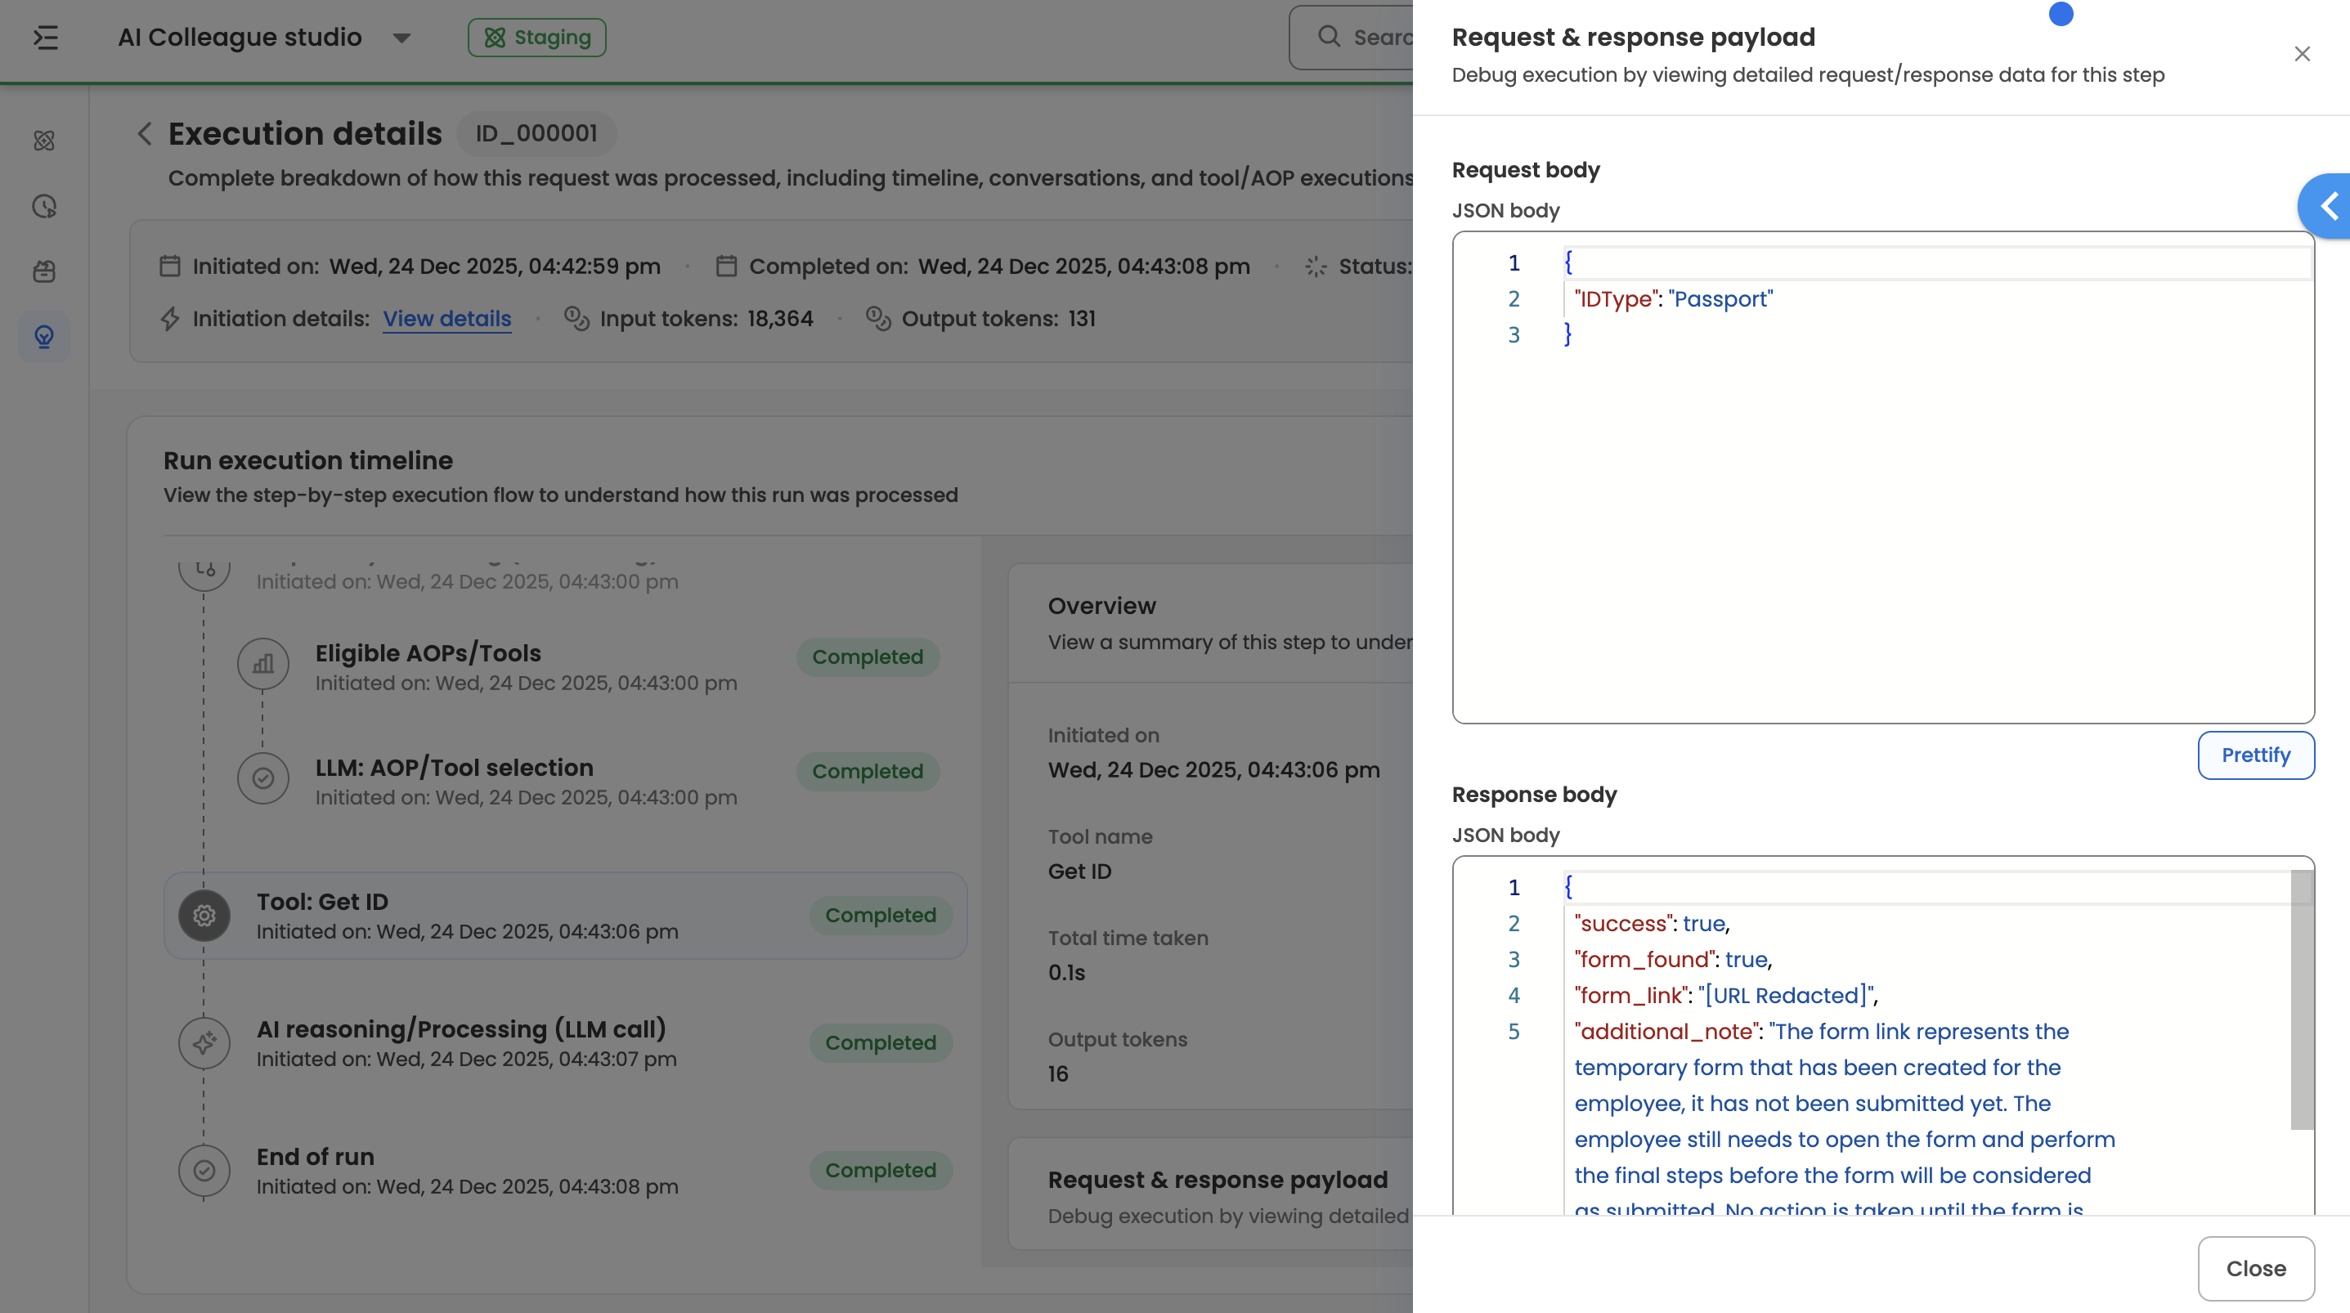This screenshot has height=1313, width=2350.
Task: Select the AI reasoning/Processing (LLM call) step
Action: click(x=566, y=1042)
